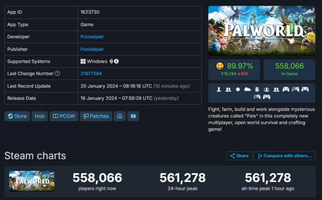
Task: Click the Steam Cloud icon
Action: [x=248, y=89]
